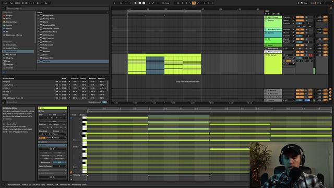Viewport: 334px width, 188px height.
Task: Click the Legato notes button
Action: pos(45,159)
